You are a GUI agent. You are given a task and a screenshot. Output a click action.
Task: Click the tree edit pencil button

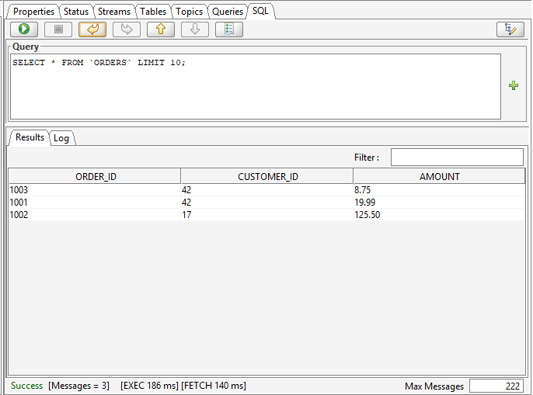[x=510, y=29]
